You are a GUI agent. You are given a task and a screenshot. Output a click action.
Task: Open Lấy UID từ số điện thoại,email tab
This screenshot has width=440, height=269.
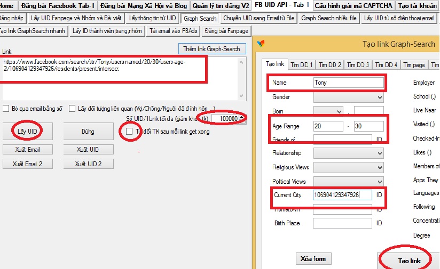399,18
